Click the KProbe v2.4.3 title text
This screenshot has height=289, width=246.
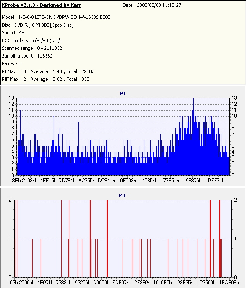click(x=41, y=5)
